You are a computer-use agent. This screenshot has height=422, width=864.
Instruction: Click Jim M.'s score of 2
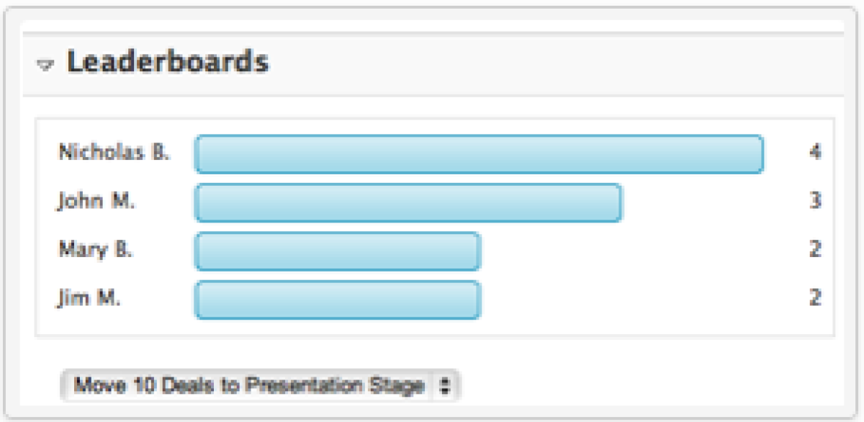pos(814,297)
